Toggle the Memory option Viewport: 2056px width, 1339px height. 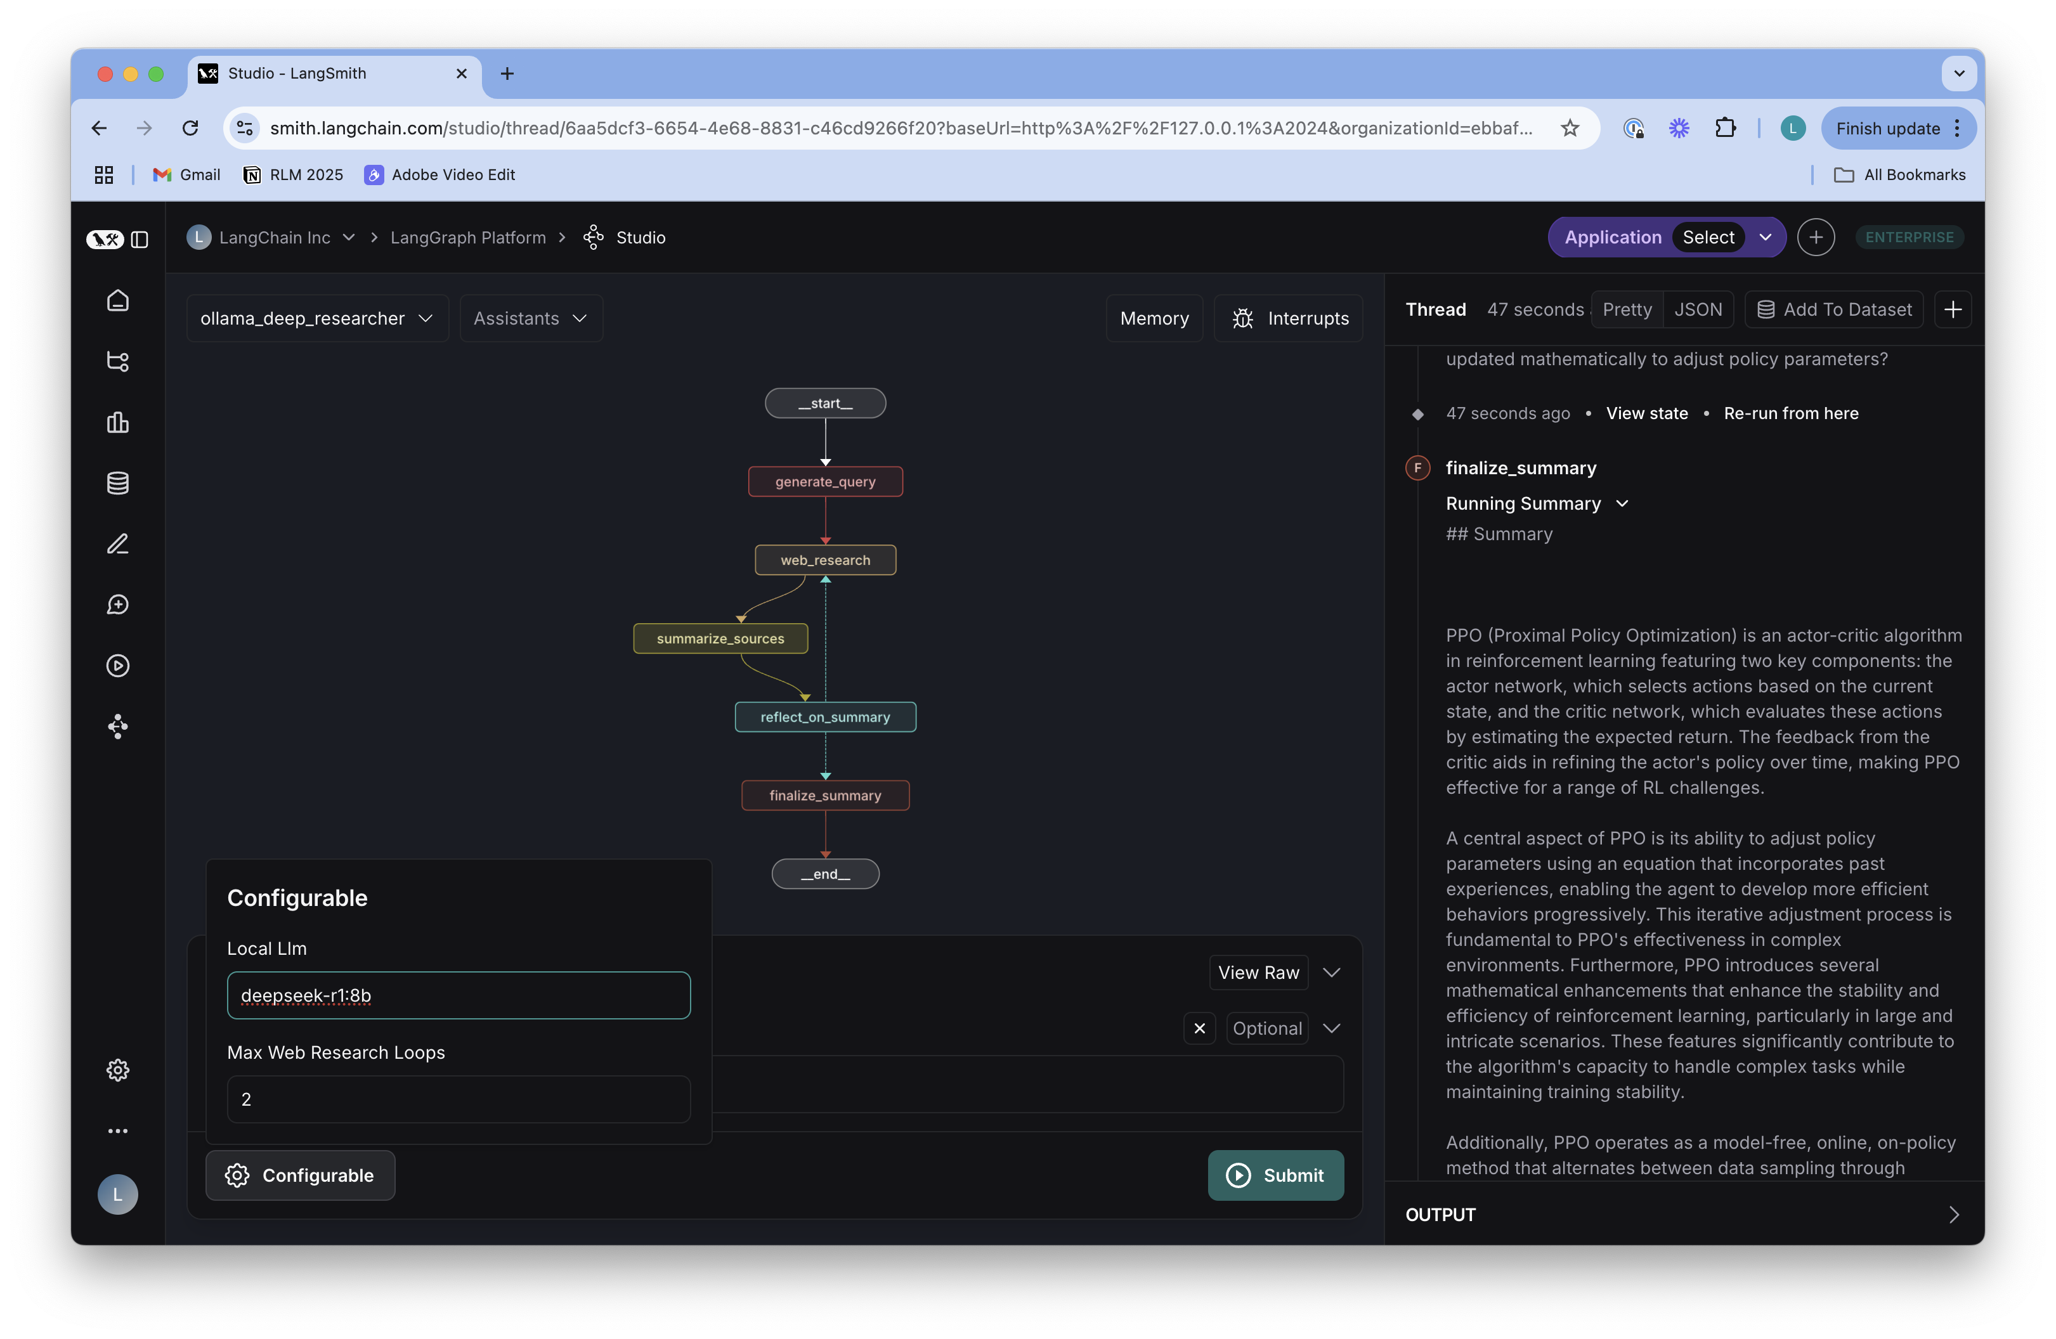[1154, 318]
